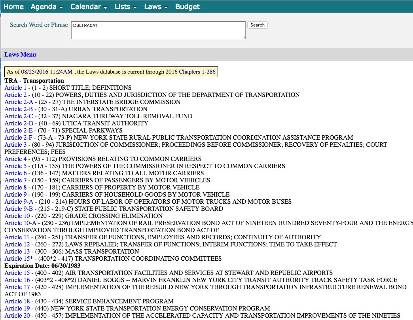
Task: Open Article 8 carriers of property
Action: 15,187
